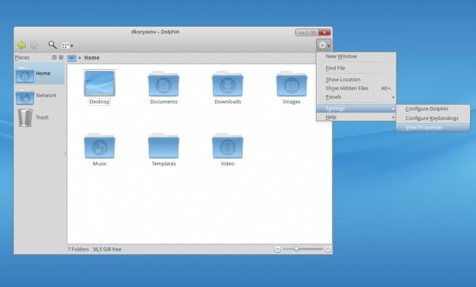The height and width of the screenshot is (287, 476).
Task: Expand the view mode dropdown arrow
Action: (71, 46)
